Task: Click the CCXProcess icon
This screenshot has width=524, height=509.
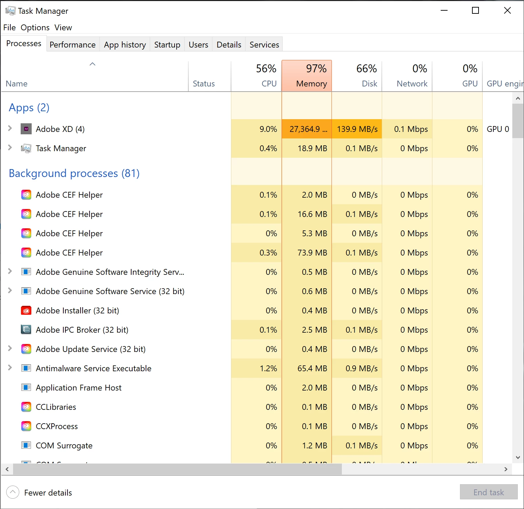Action: tap(26, 426)
